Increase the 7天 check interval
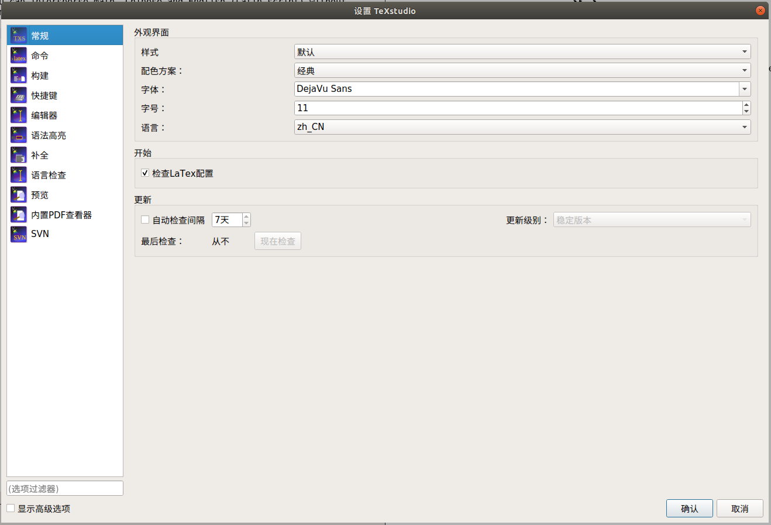Image resolution: width=771 pixels, height=525 pixels. (x=246, y=217)
